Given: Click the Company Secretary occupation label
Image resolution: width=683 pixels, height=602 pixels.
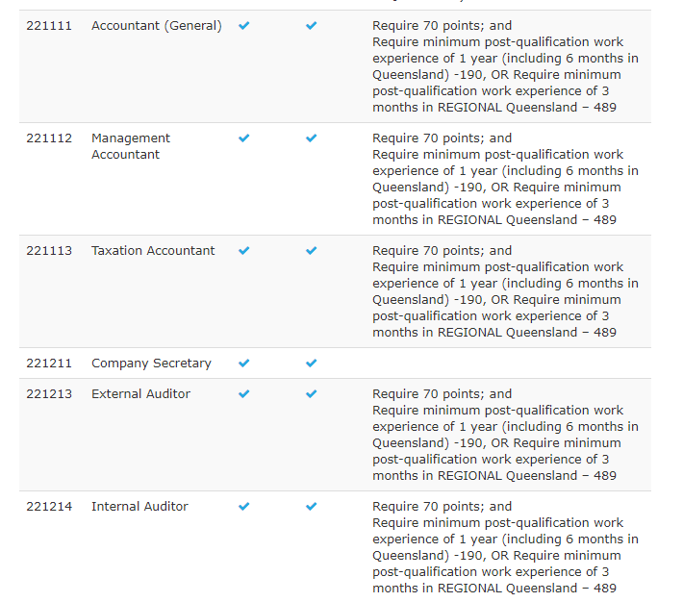Looking at the screenshot, I should [x=151, y=364].
